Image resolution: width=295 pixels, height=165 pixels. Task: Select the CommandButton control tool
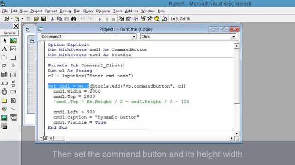(x=13, y=57)
